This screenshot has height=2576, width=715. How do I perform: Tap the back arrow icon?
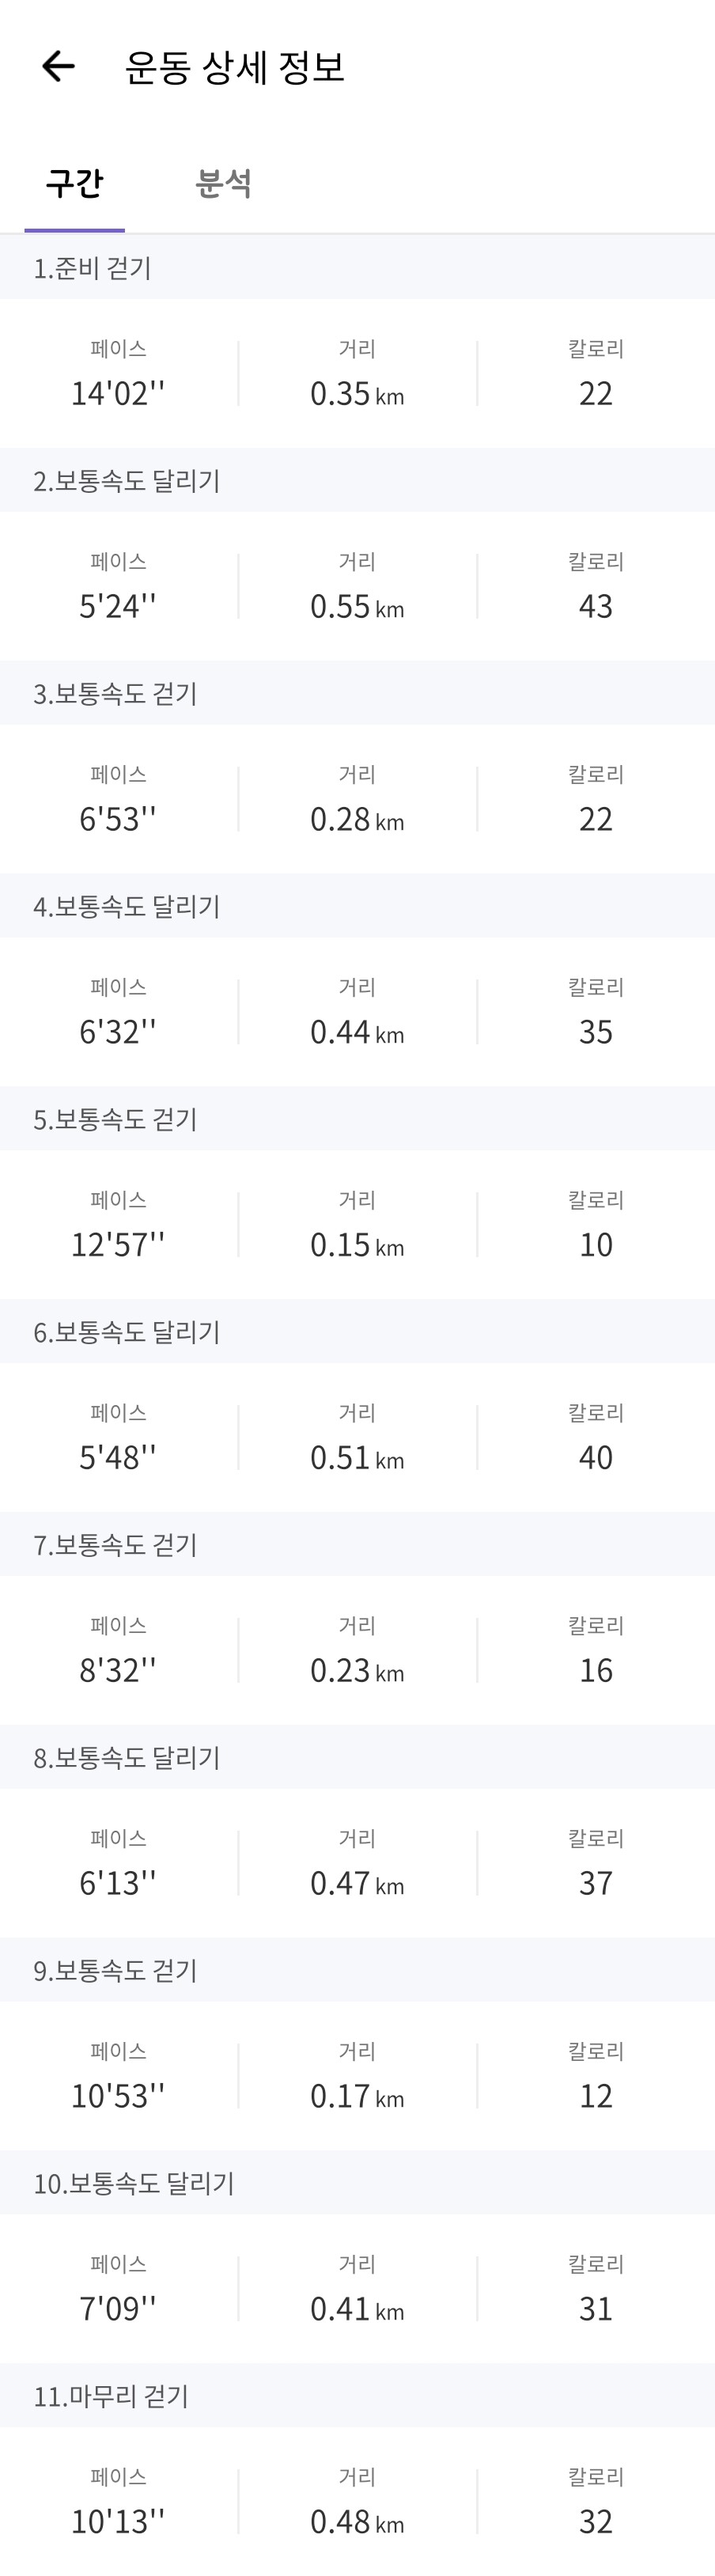pos(58,67)
